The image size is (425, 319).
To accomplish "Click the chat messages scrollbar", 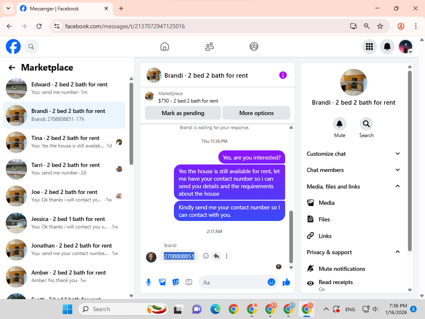I will tap(291, 237).
